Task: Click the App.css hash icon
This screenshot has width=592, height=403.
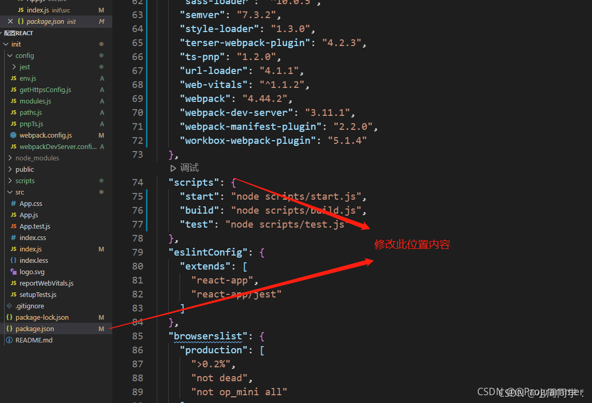Action: click(13, 203)
